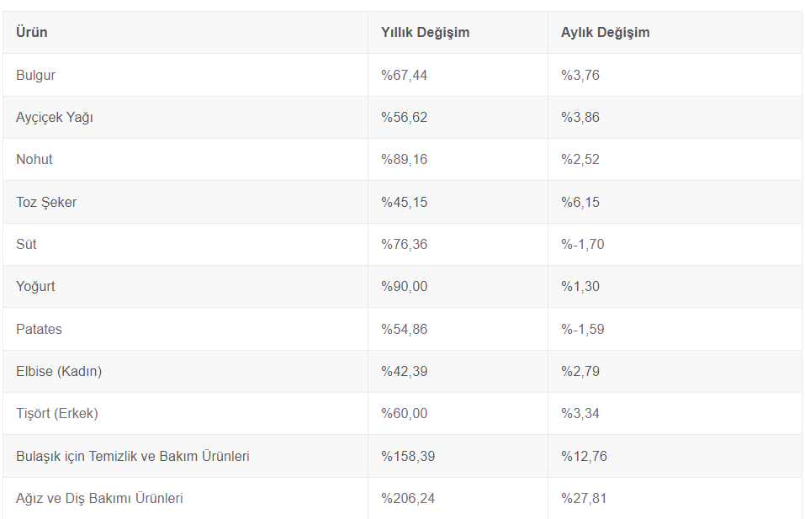Click the %158,39 yearly change value
Viewport: 805px width, 519px height.
tap(408, 456)
